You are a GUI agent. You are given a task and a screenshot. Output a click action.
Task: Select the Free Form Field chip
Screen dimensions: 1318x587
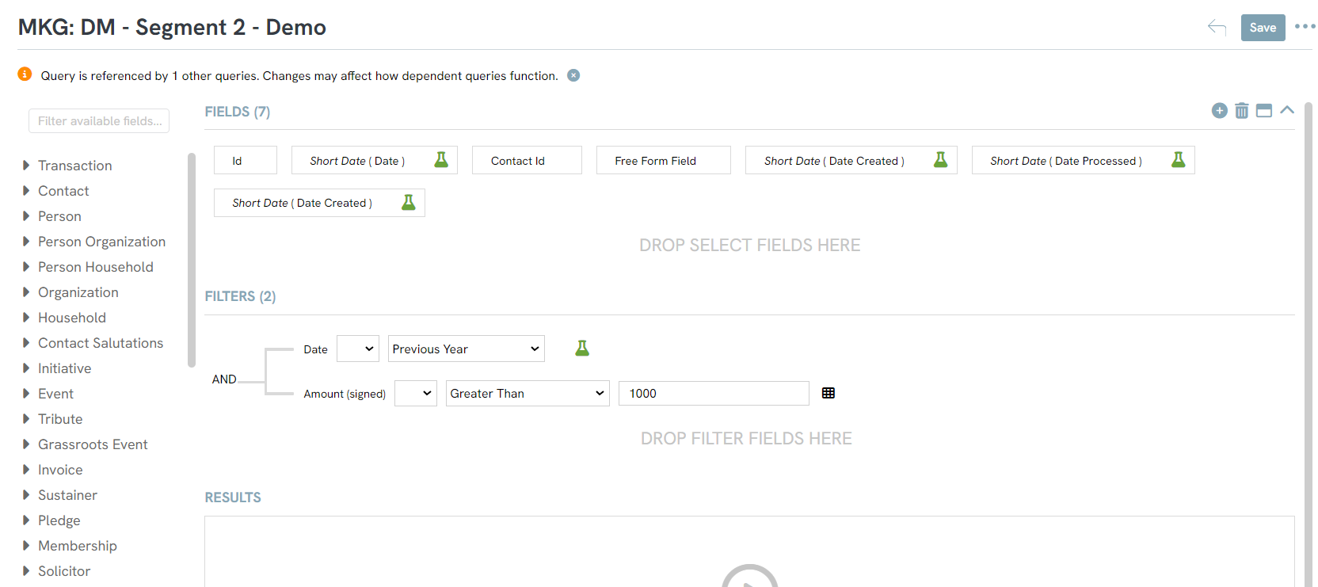tap(664, 160)
